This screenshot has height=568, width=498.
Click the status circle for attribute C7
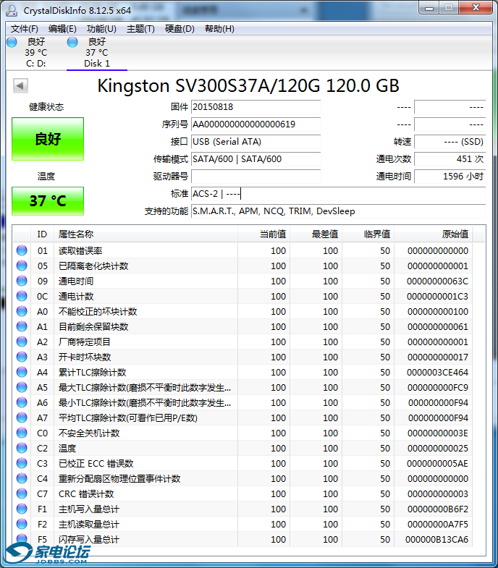[22, 493]
